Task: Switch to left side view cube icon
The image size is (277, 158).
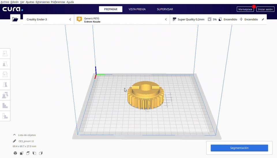Action: 34,153
